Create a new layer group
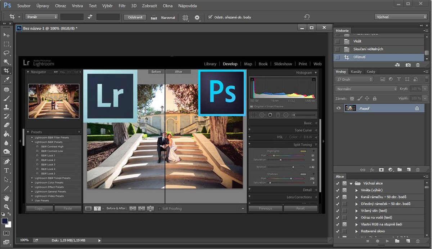This screenshot has width=432, height=249. pyautogui.click(x=400, y=170)
